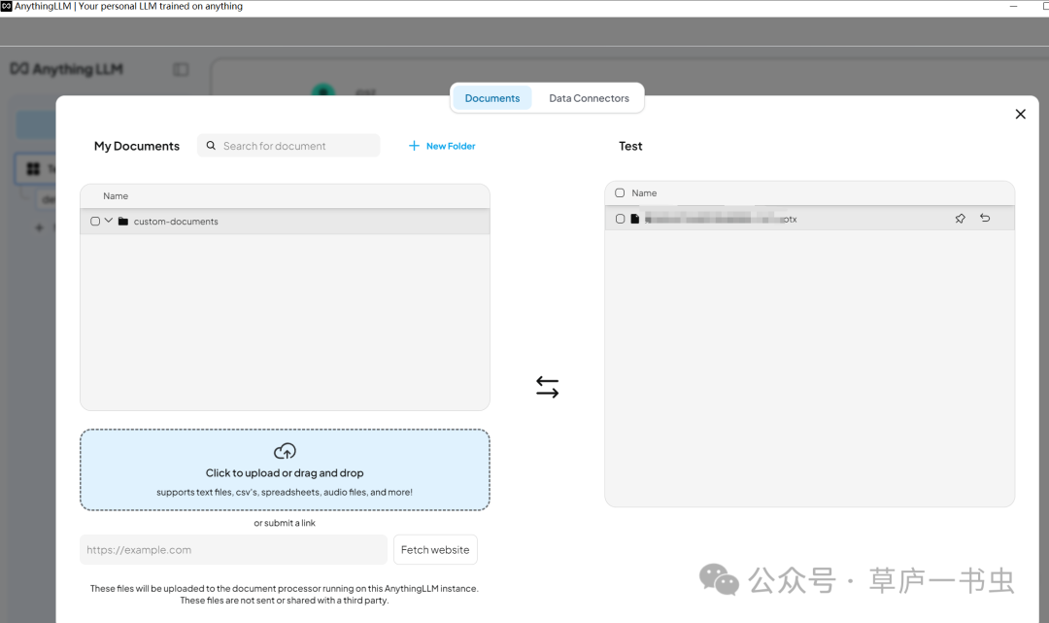Remove the document using the undo arrow icon
Screen dimensions: 1049x623
(x=985, y=218)
